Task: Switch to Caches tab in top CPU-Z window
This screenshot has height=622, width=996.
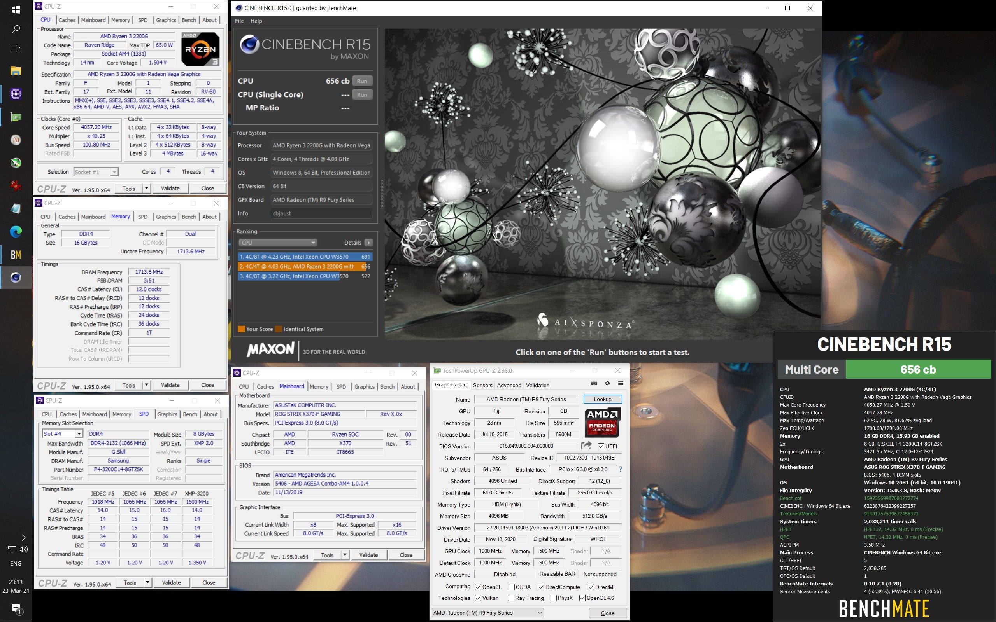Action: [67, 20]
